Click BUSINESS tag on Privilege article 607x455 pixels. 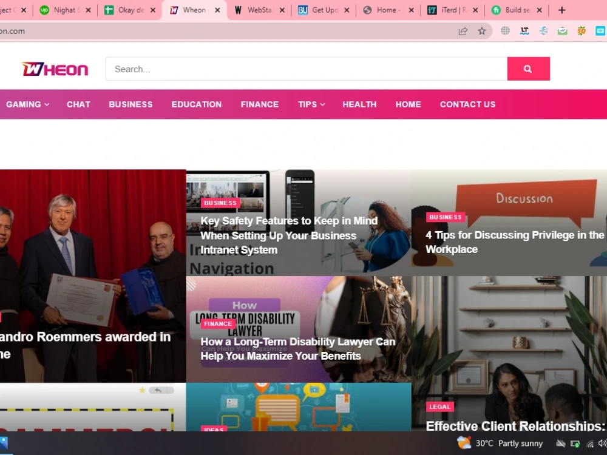[445, 217]
